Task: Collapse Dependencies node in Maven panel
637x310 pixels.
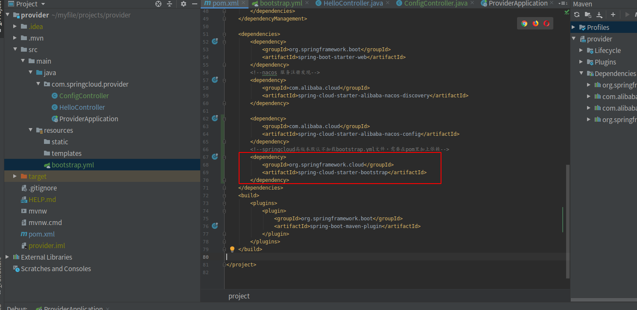Action: 581,73
